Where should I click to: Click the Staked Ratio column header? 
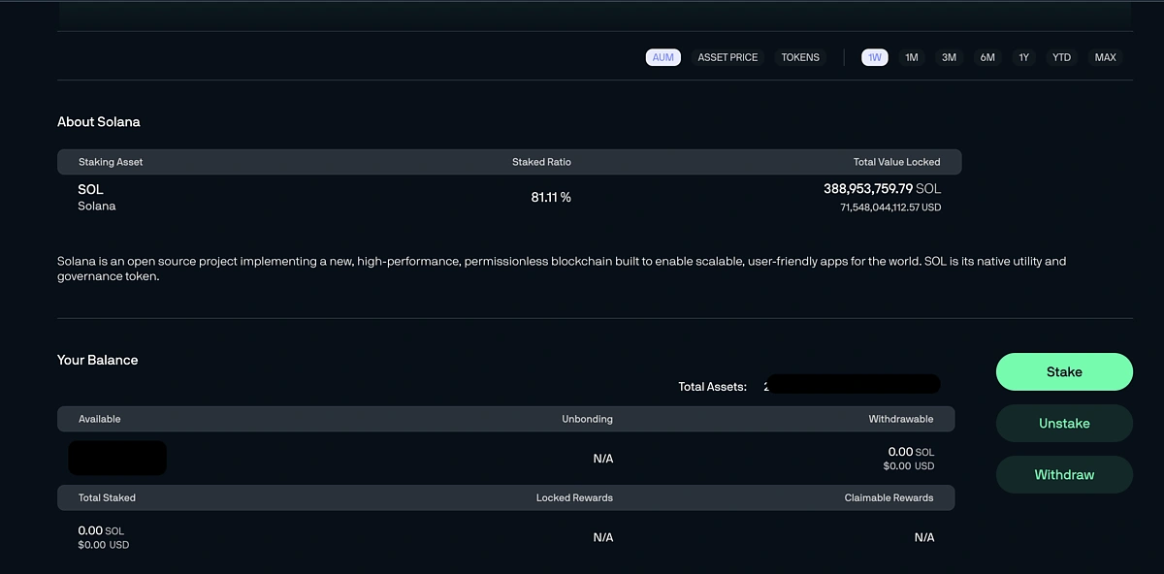(541, 162)
